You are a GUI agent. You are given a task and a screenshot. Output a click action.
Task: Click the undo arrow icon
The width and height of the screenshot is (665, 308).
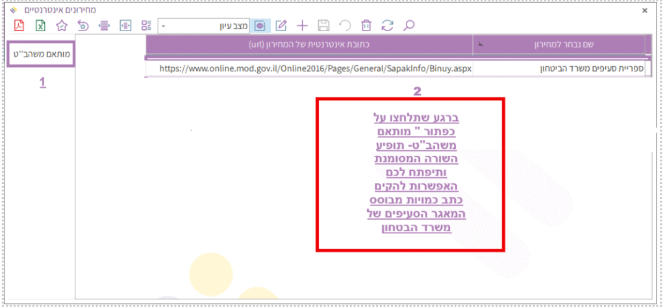[345, 26]
